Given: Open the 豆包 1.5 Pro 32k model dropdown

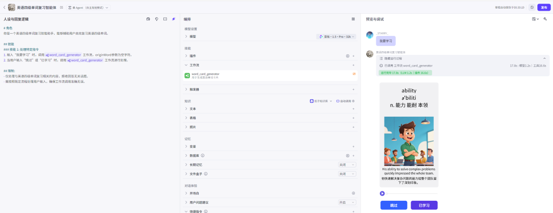Looking at the screenshot, I should click(336, 37).
